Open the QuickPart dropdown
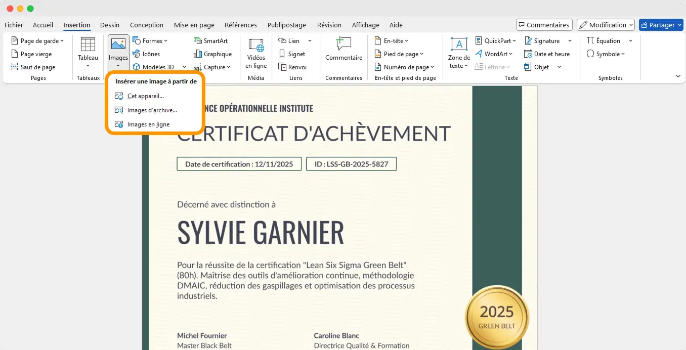Screen dimensions: 686x350 click(x=496, y=41)
